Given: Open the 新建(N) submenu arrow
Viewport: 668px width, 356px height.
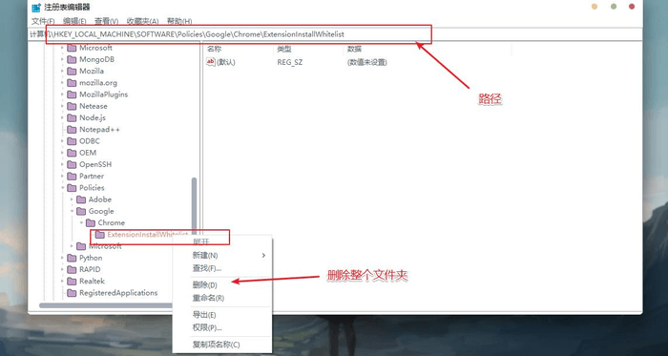Looking at the screenshot, I should click(x=263, y=256).
